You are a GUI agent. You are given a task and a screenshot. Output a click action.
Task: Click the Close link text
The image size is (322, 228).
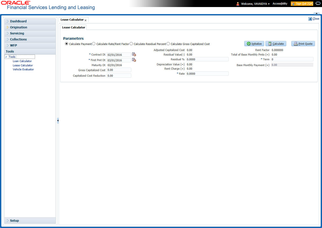coord(316,19)
